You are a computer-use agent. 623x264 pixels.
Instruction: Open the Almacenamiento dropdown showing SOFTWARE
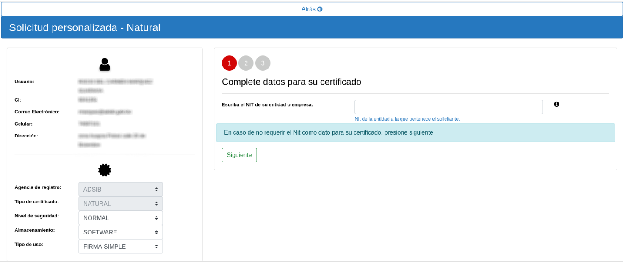pos(120,232)
